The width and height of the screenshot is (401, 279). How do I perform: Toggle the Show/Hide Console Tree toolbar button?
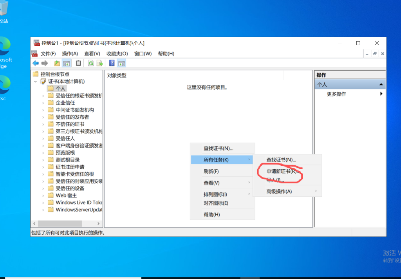pyautogui.click(x=67, y=63)
